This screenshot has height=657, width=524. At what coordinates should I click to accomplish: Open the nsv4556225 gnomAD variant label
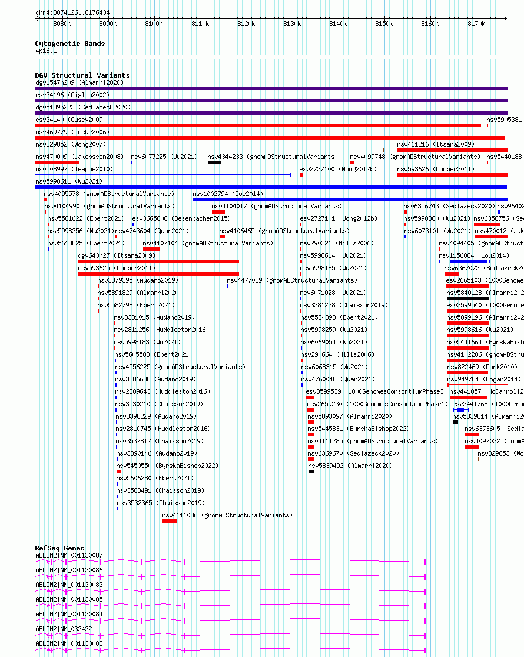(180, 367)
